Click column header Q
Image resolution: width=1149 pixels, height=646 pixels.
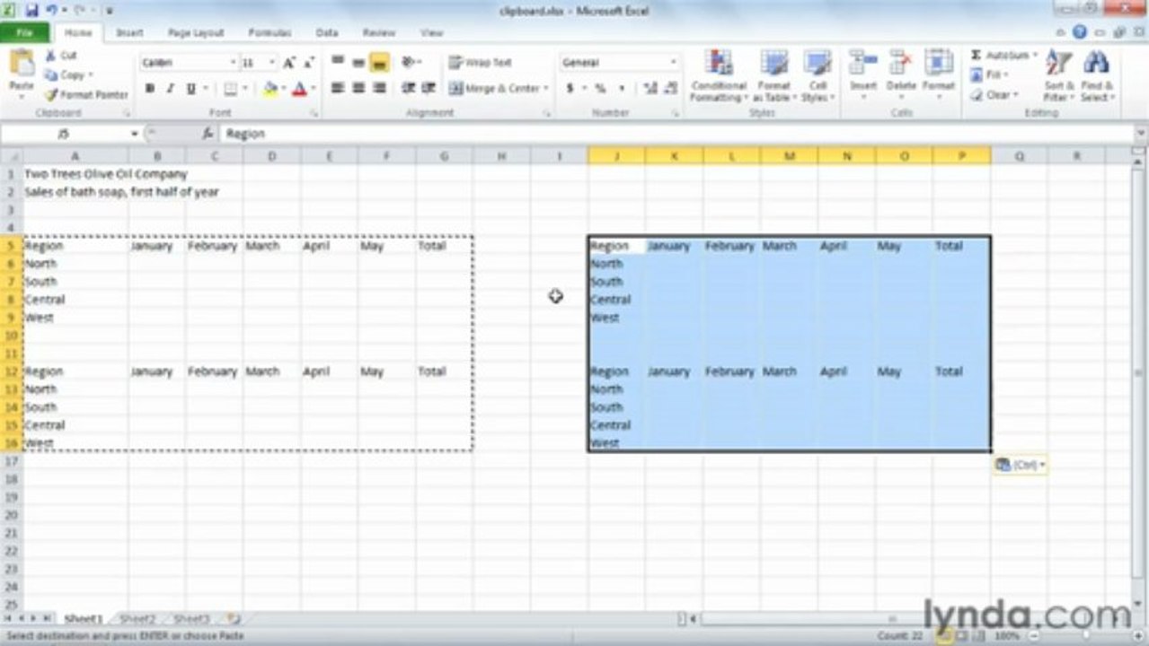coord(1020,156)
